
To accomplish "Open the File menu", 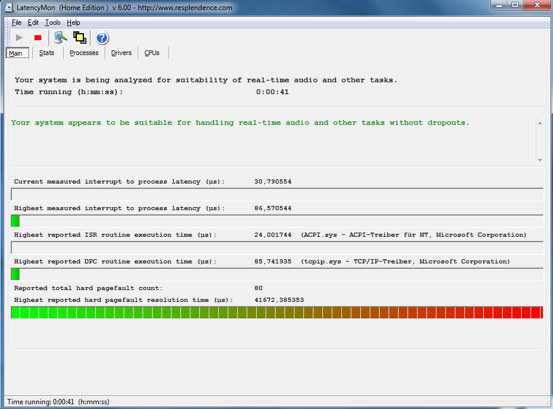I will [x=17, y=22].
